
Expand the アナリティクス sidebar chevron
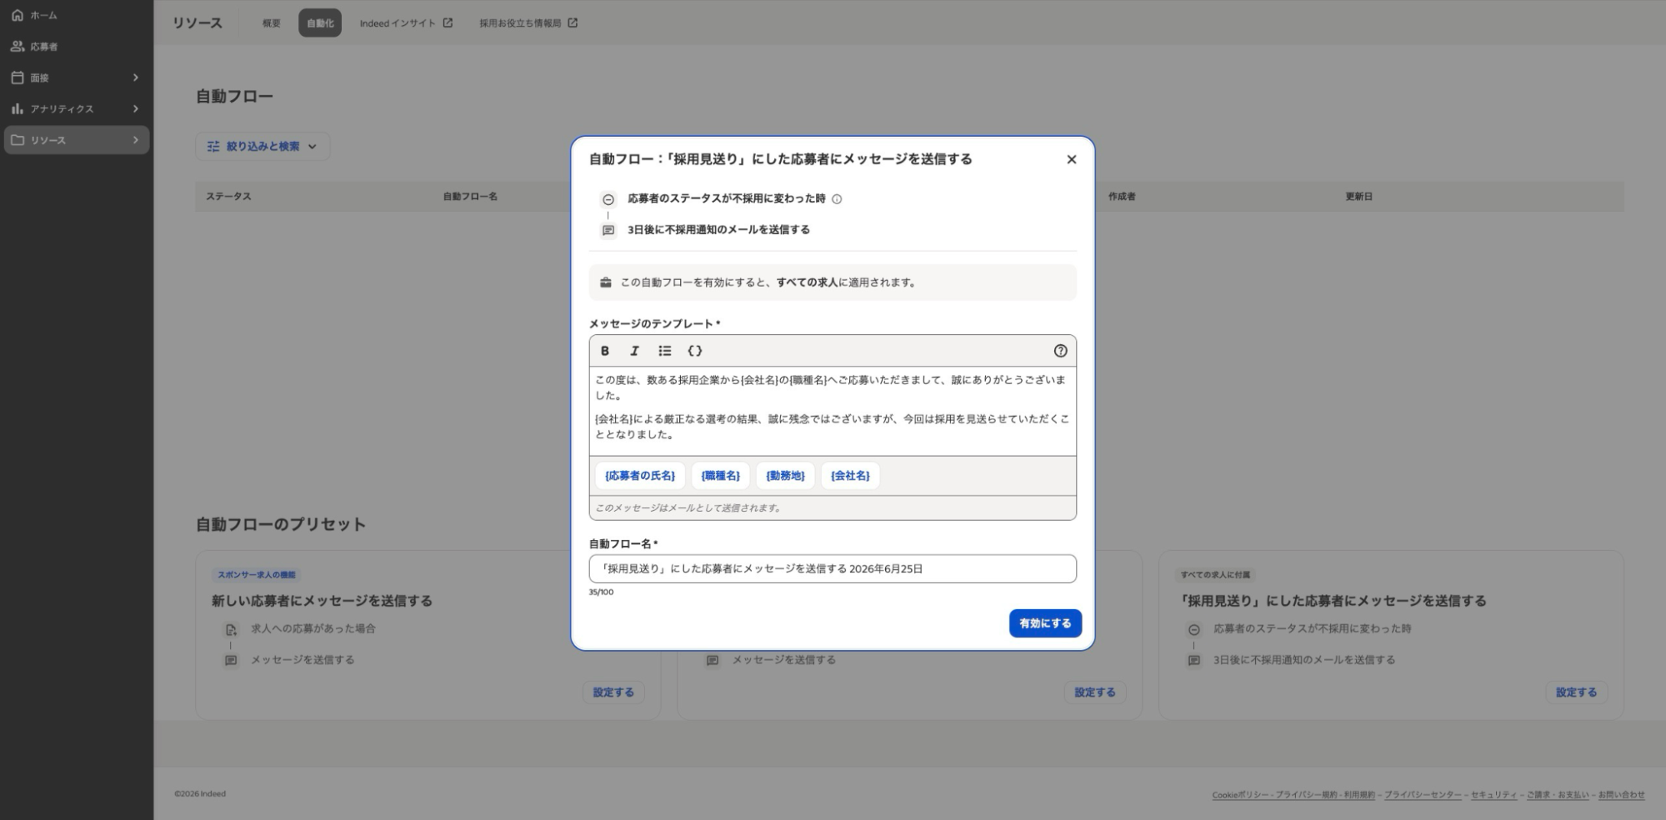[x=135, y=109]
